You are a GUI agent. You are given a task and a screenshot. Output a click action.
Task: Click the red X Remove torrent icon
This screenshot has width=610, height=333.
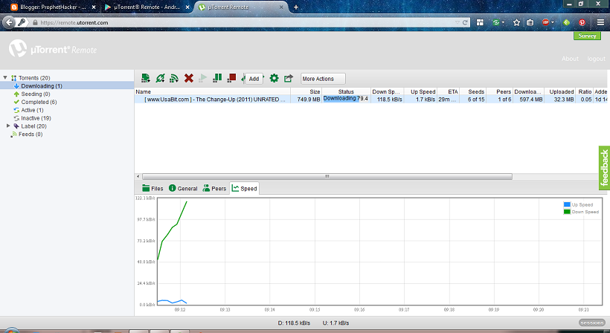click(x=189, y=78)
